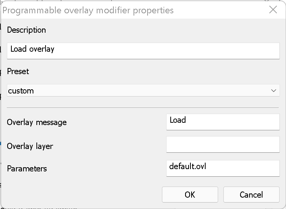The width and height of the screenshot is (286, 209).
Task: Place cursor in 'Load overlay' text
Action: tap(32, 49)
